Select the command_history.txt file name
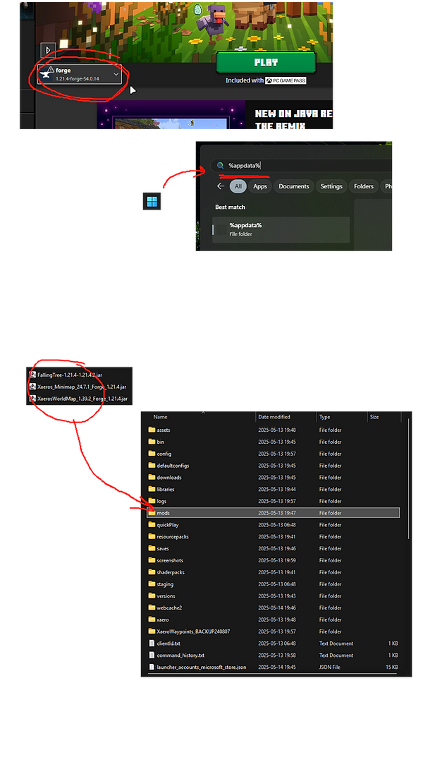Screen dimensions: 423x762 click(x=180, y=655)
